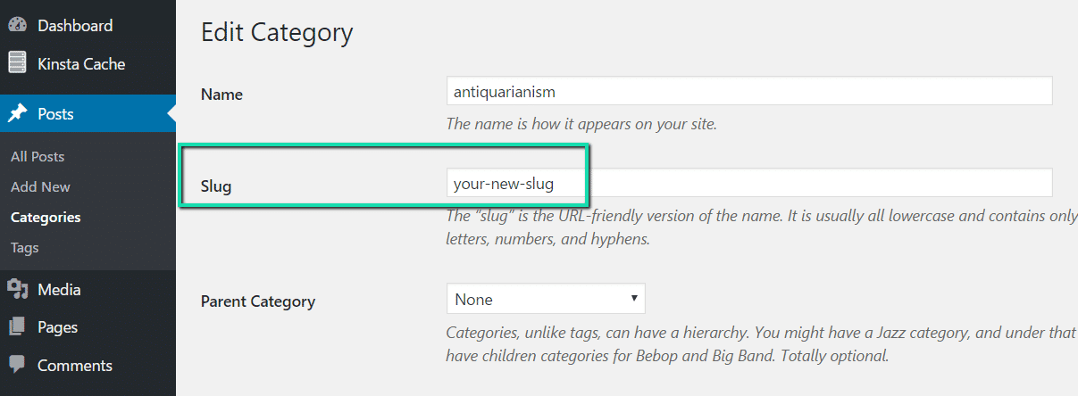Open the Pages menu label
1078x396 pixels.
(x=57, y=327)
